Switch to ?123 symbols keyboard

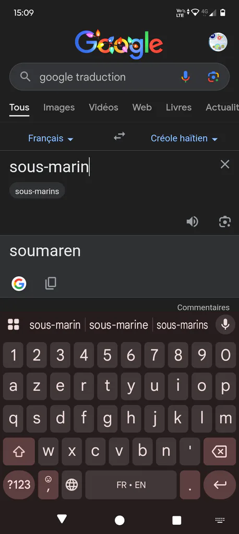click(x=19, y=484)
